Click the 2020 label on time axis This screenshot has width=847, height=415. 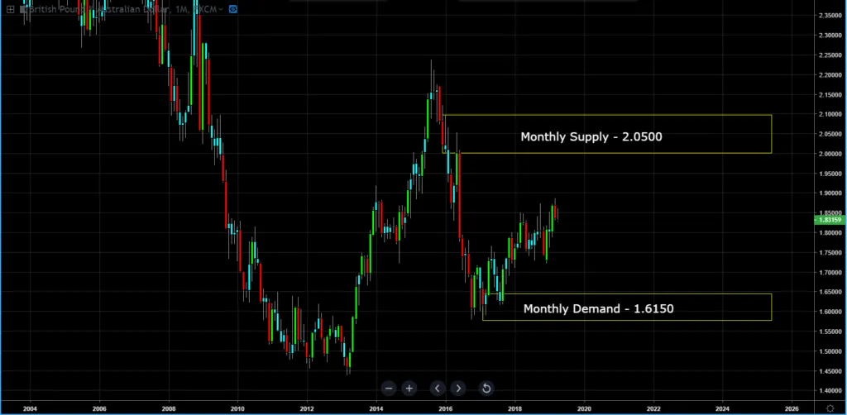[x=584, y=408]
